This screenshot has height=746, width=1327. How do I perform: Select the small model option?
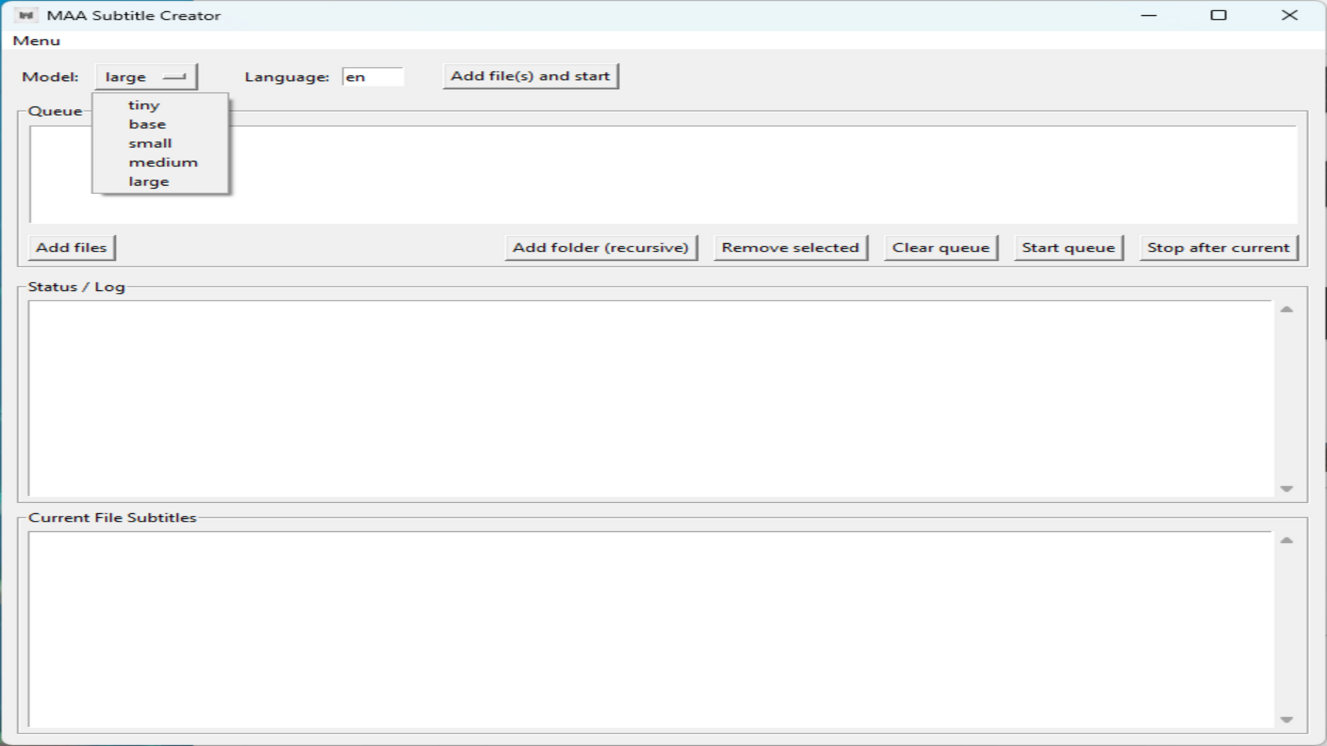pos(150,143)
